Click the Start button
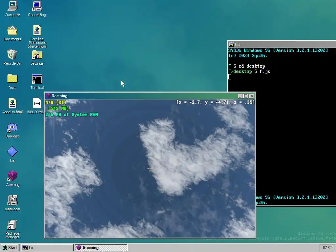The width and height of the screenshot is (336, 252). click(x=10, y=248)
